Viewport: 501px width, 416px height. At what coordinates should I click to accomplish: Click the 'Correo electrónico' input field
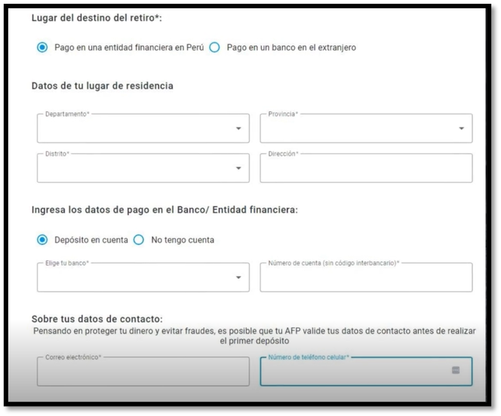[x=143, y=372]
